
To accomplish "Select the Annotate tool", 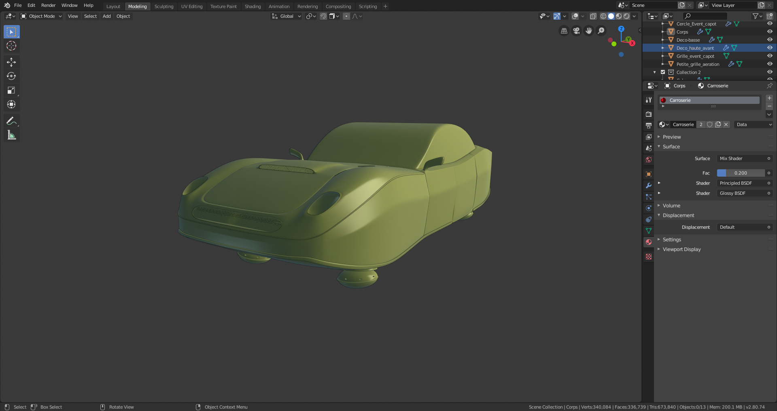I will pos(11,121).
